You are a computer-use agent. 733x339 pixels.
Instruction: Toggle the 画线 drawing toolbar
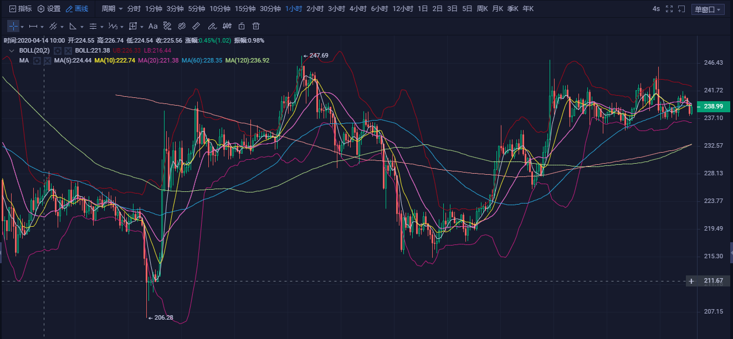click(76, 9)
